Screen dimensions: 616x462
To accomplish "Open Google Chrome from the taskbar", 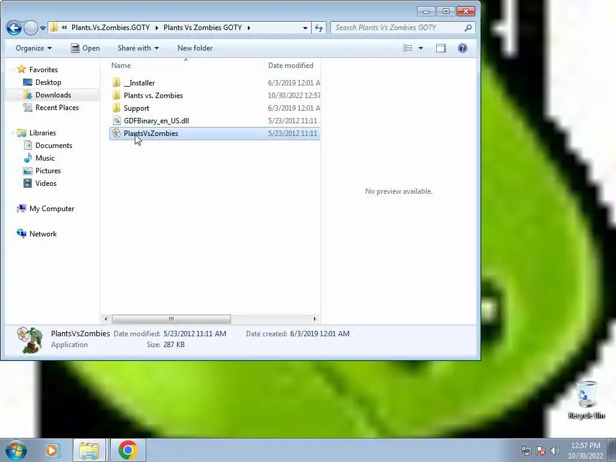I will tap(128, 450).
